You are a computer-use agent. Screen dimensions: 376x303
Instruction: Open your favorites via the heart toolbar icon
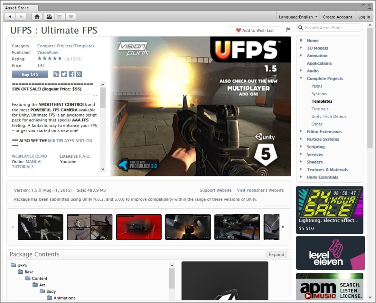point(70,17)
